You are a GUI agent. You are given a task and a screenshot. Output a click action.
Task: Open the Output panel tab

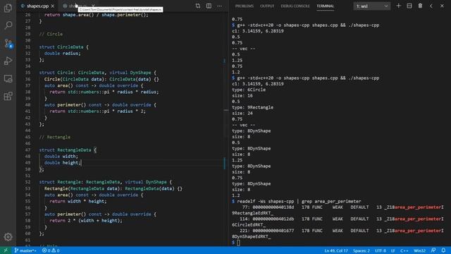point(267,6)
